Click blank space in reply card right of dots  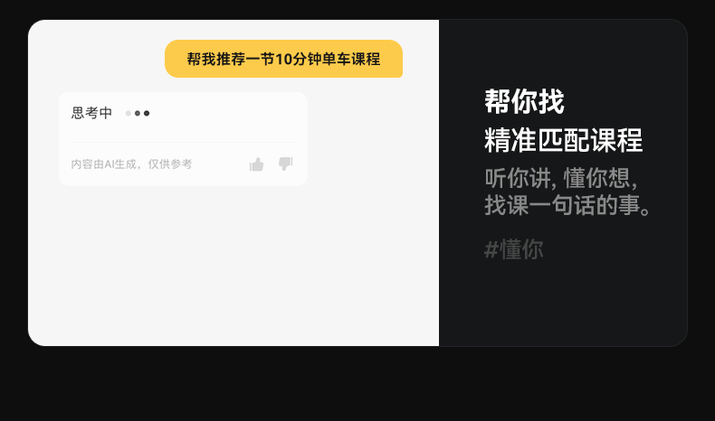(228, 113)
